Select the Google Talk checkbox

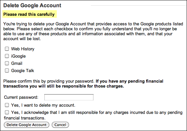[7, 70]
